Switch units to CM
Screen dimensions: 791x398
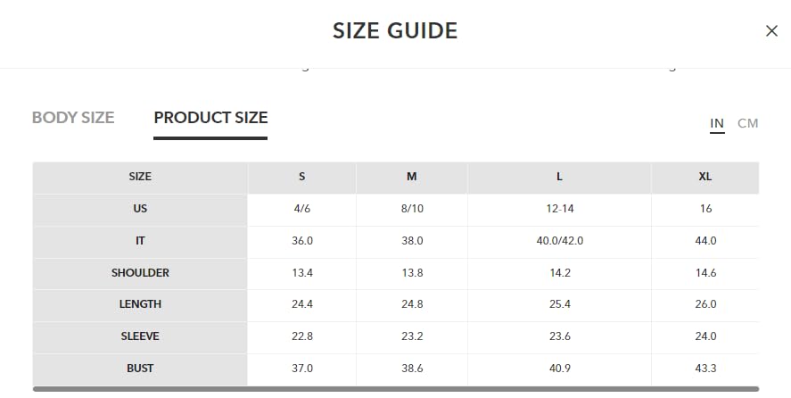coord(747,123)
